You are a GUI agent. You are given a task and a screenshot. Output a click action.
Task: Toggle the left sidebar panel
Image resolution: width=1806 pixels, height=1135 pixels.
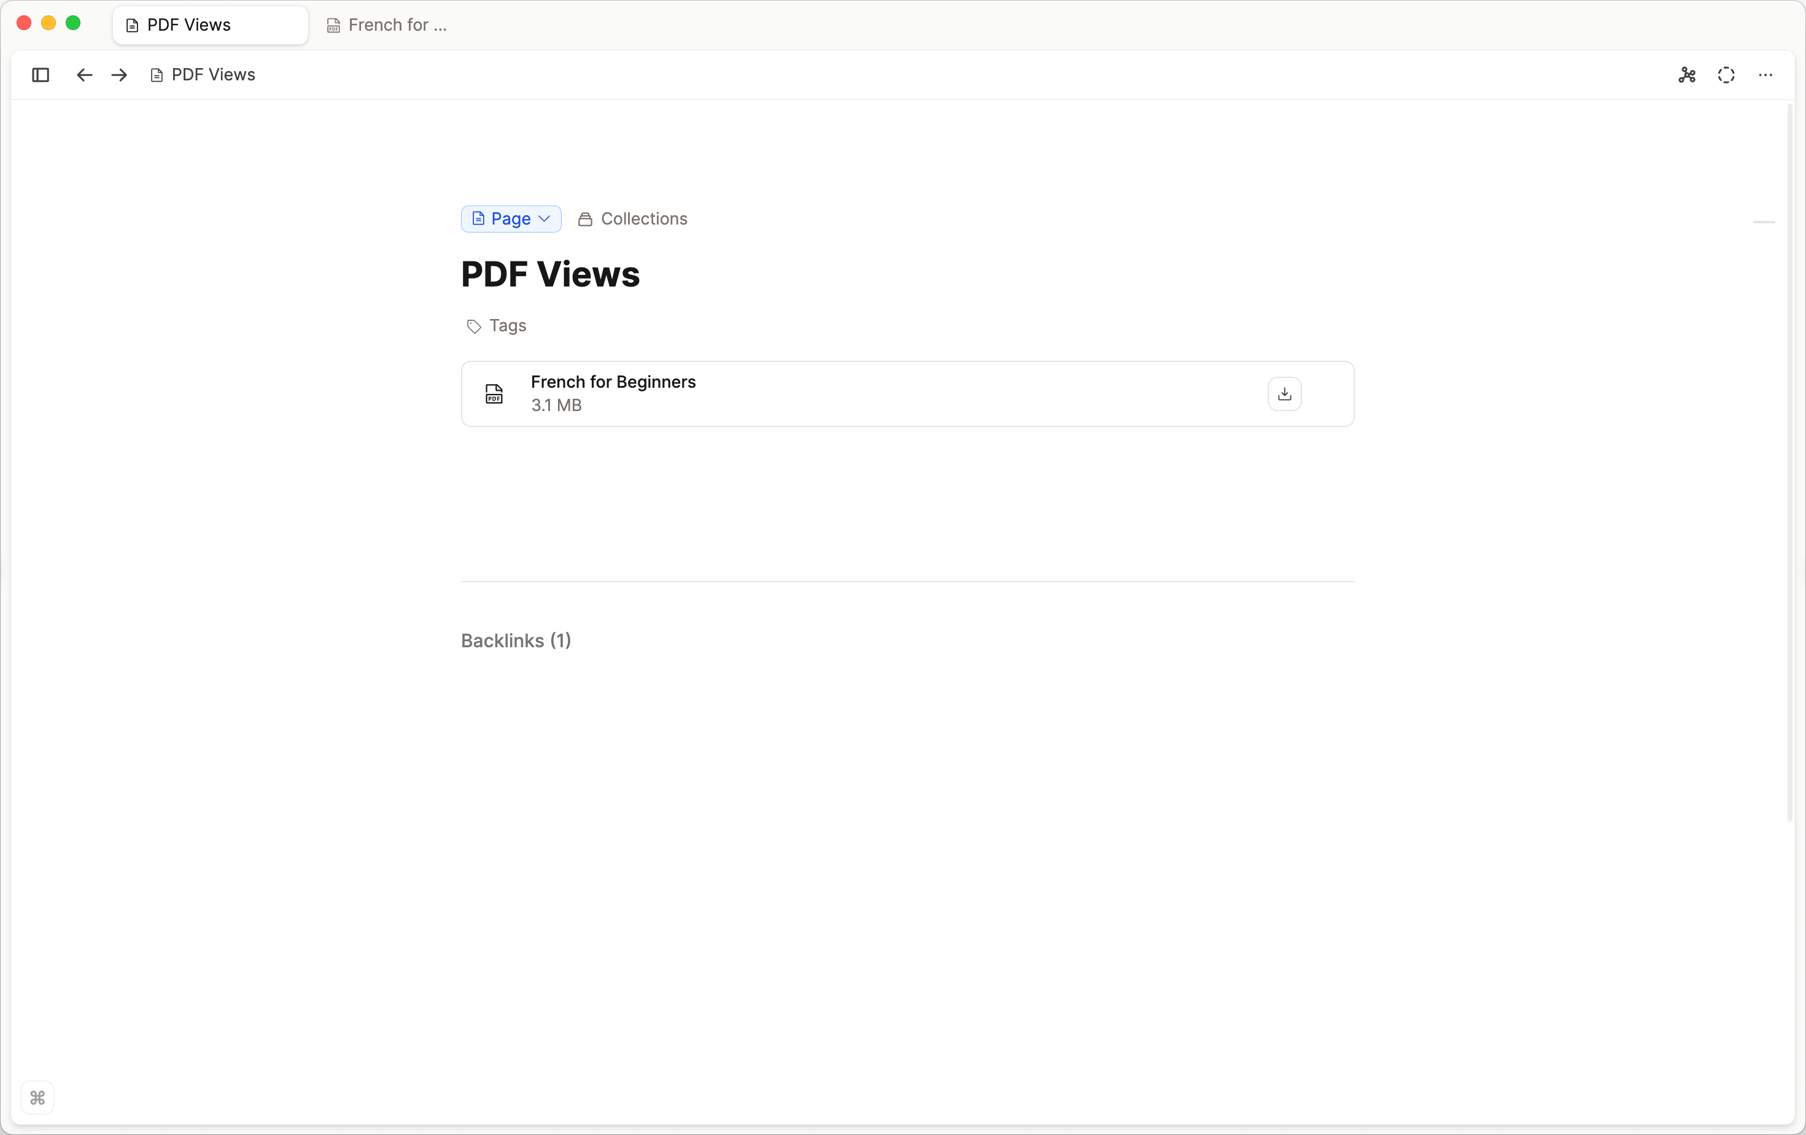40,75
